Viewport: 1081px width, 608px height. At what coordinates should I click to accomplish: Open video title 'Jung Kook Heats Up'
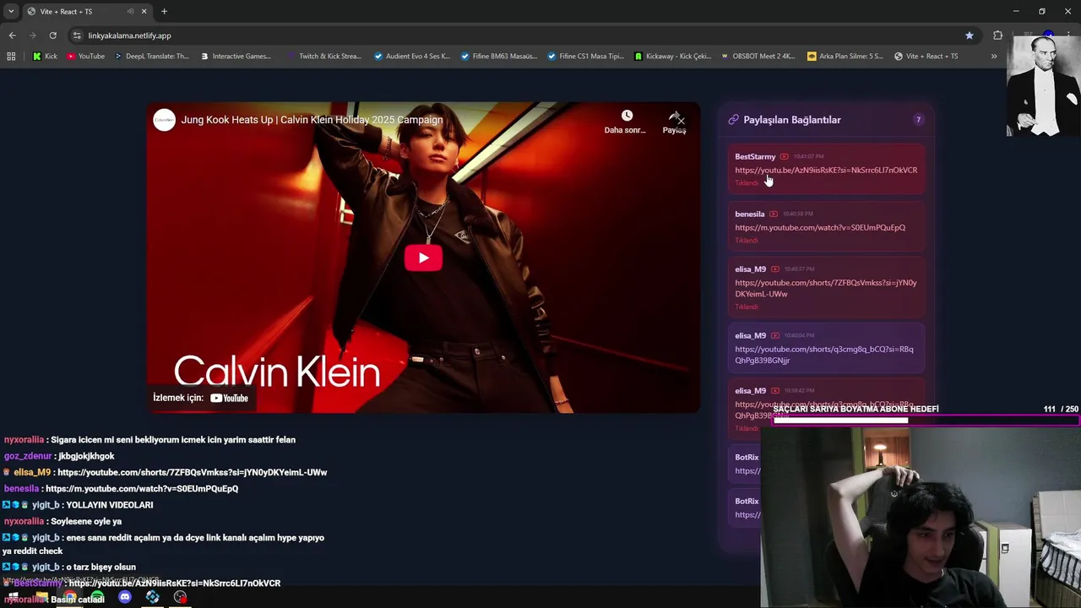tap(312, 120)
